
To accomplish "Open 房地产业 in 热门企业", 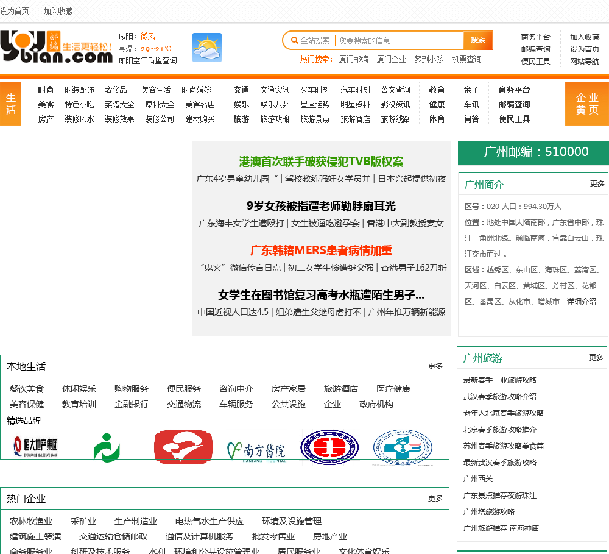I will click(329, 536).
